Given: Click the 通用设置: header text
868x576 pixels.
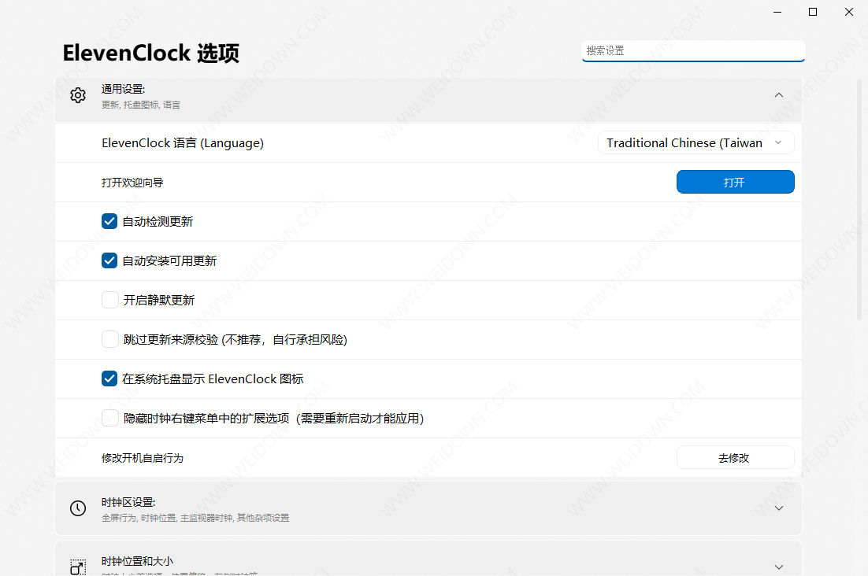Looking at the screenshot, I should pos(123,89).
